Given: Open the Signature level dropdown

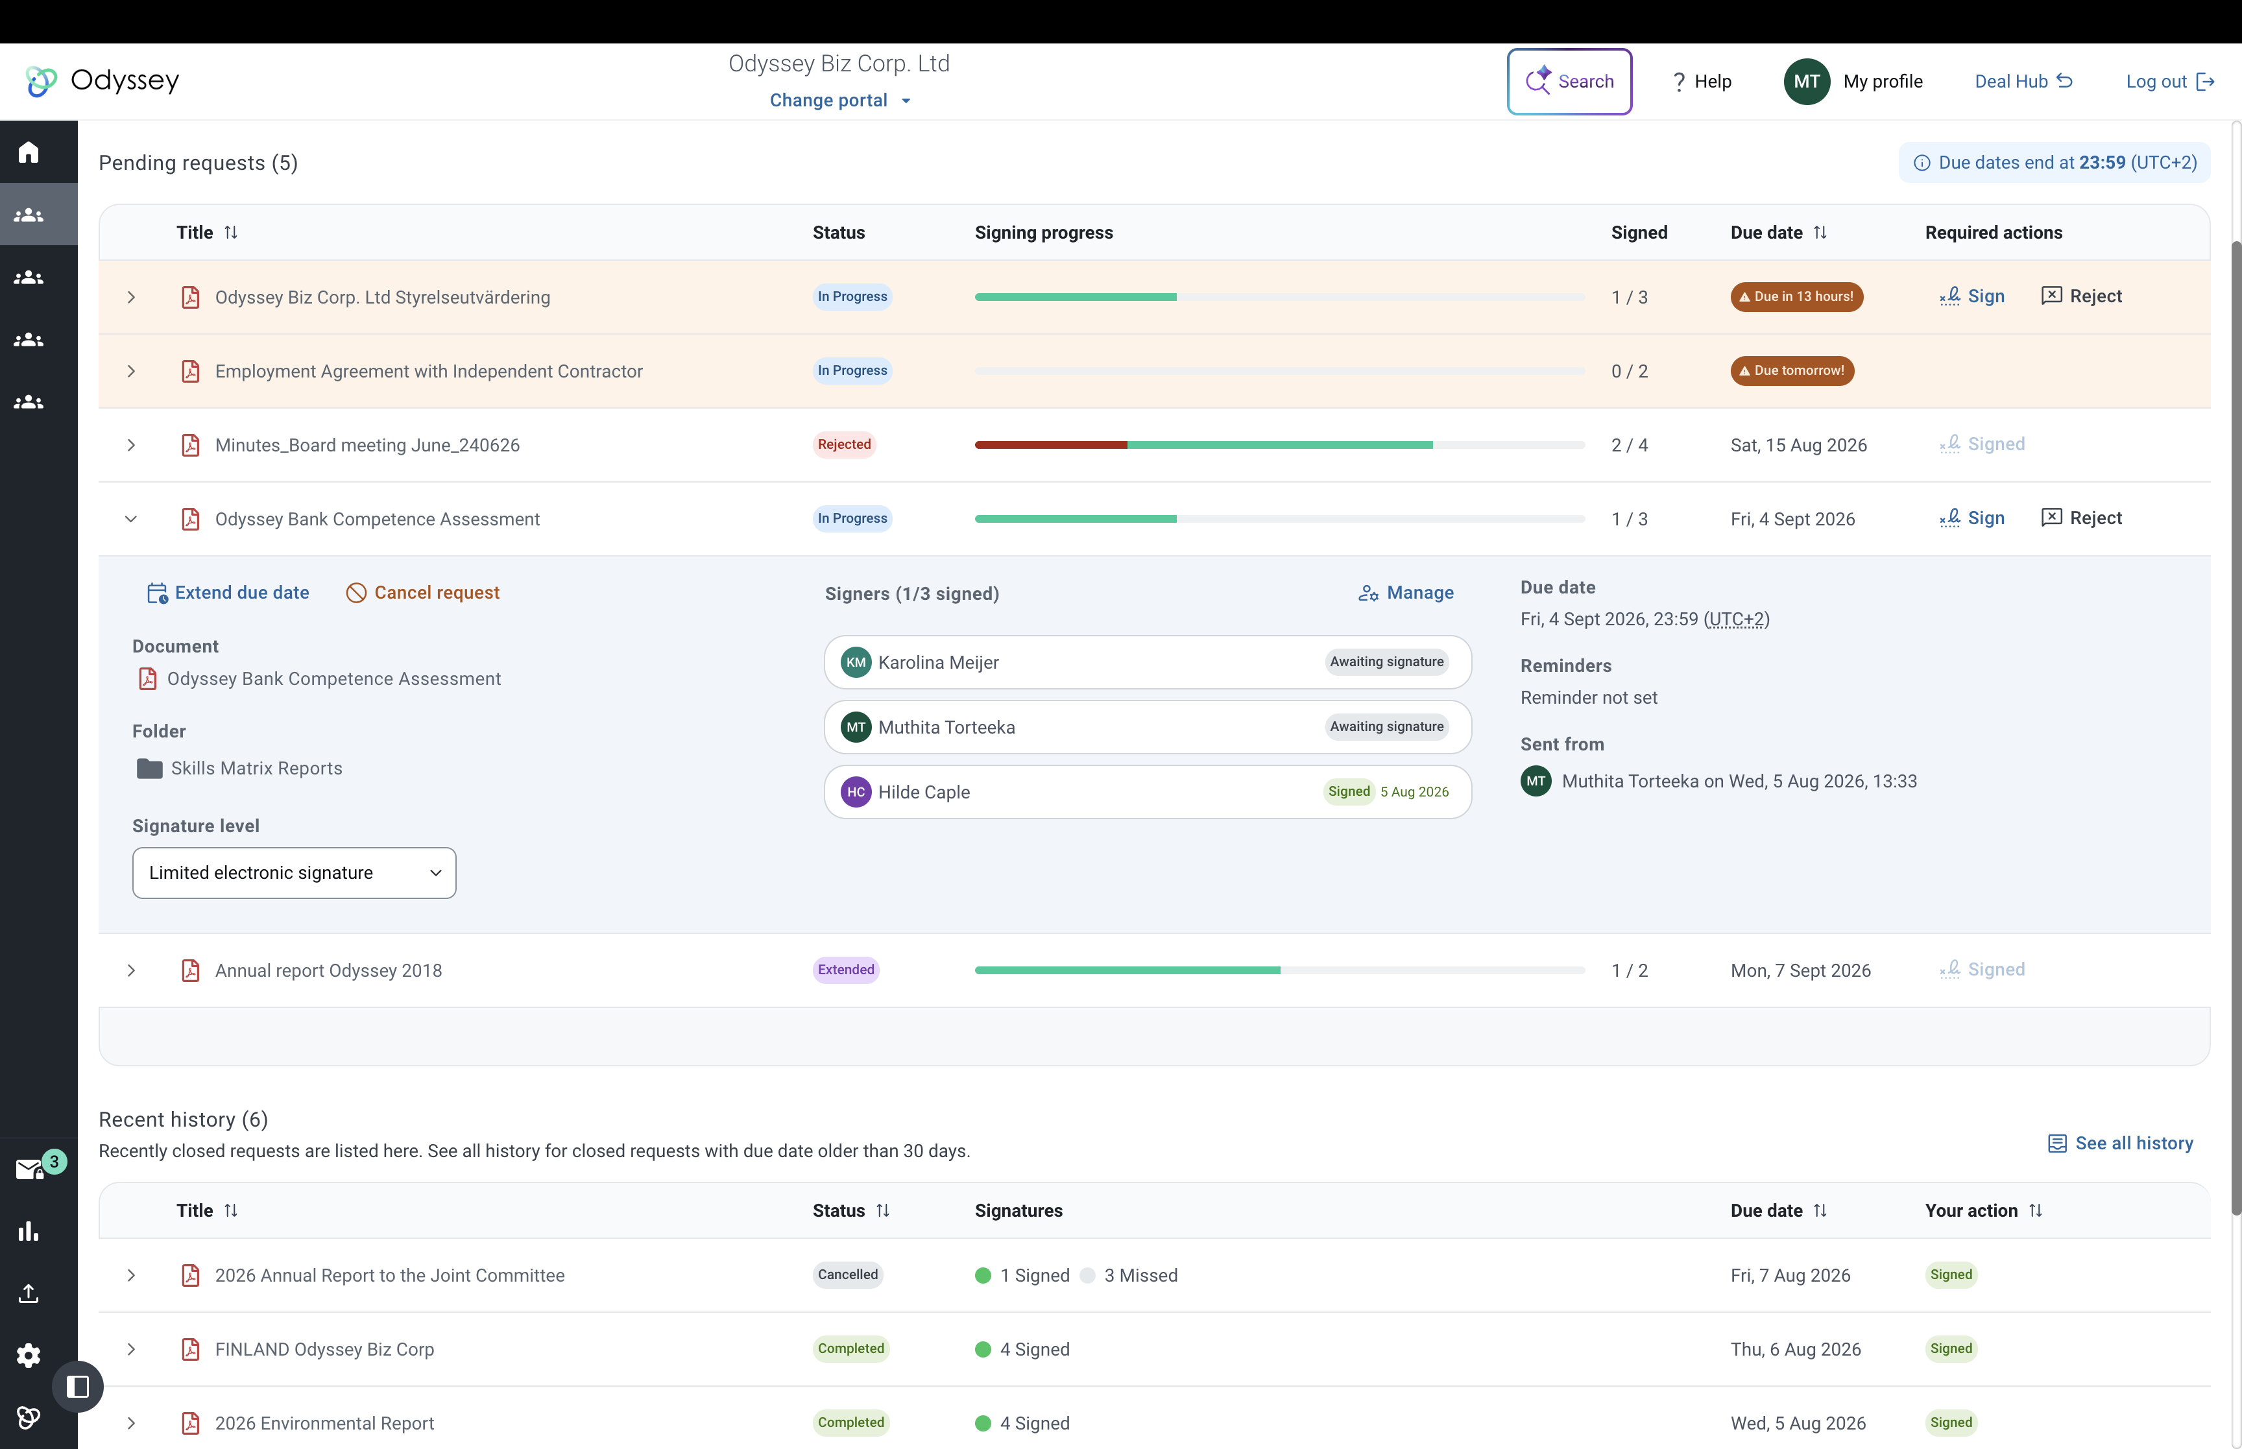Looking at the screenshot, I should click(x=293, y=873).
